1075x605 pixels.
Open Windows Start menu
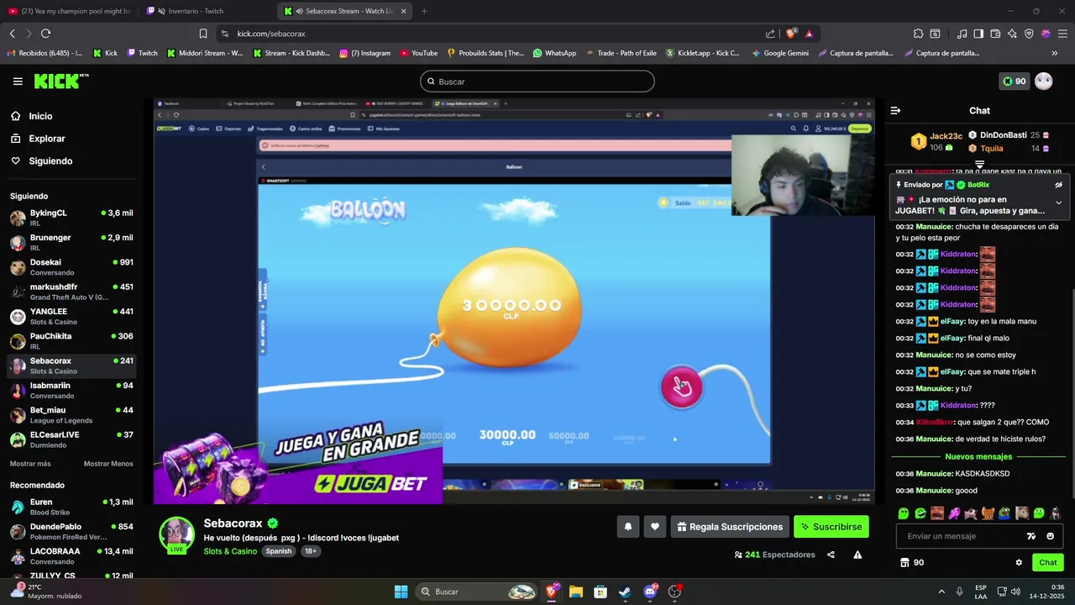click(401, 592)
